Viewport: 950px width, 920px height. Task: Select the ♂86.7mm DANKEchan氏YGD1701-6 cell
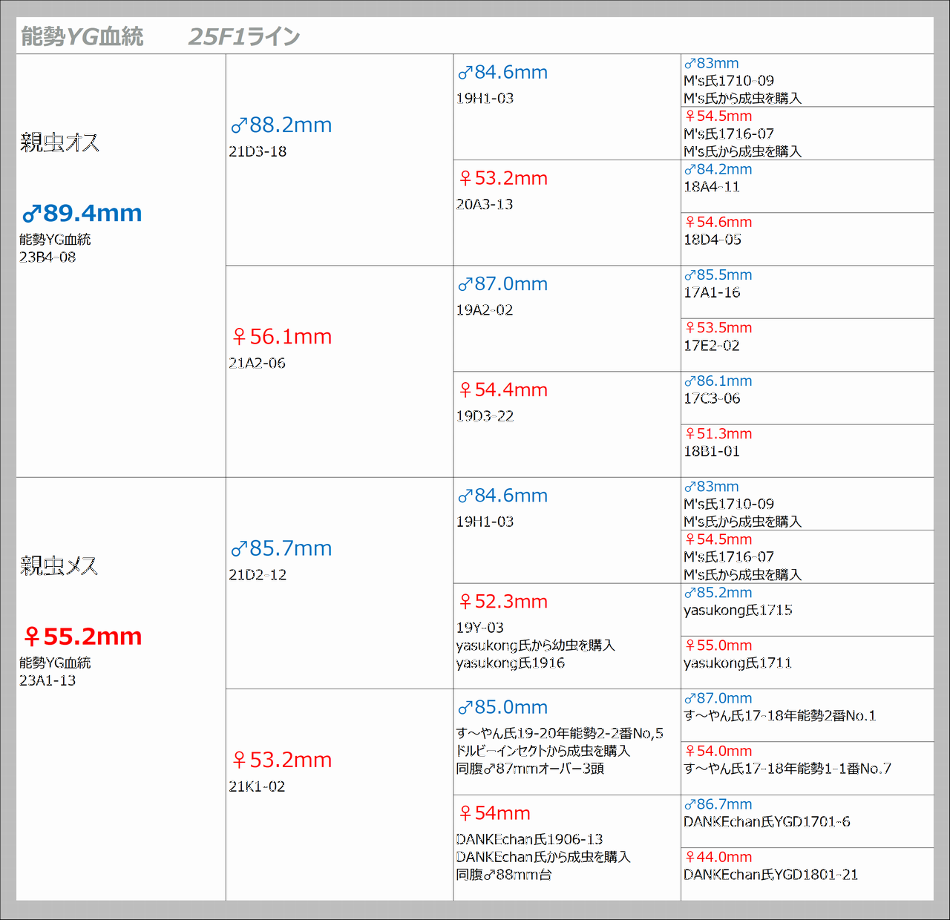coord(766,813)
